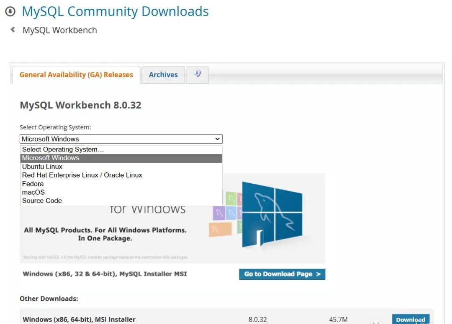Collapse the Select Operating System combo box

(121, 139)
